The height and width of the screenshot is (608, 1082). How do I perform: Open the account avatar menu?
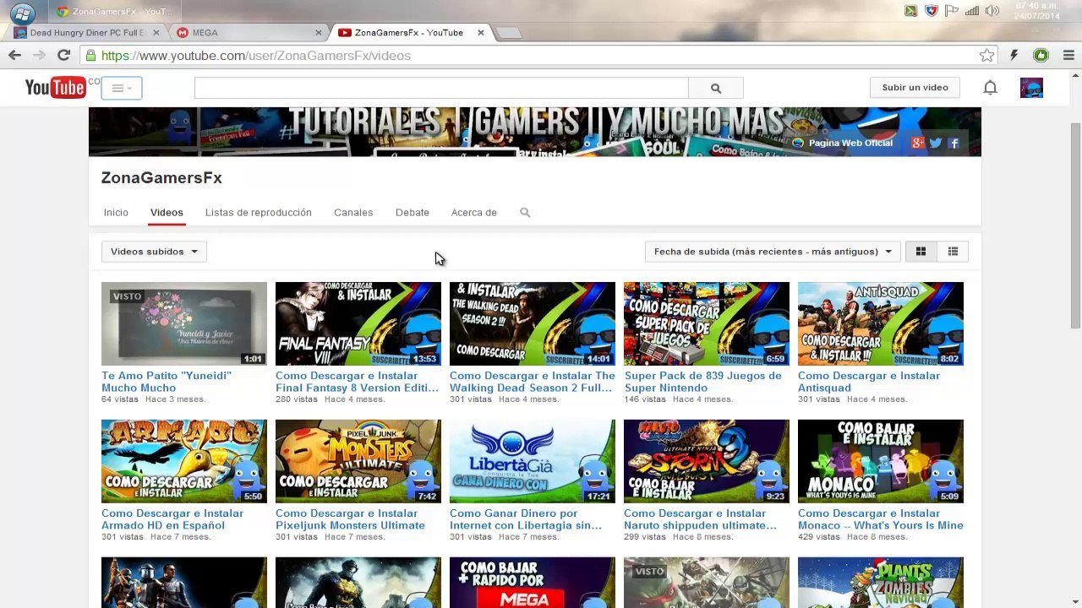pyautogui.click(x=1031, y=88)
